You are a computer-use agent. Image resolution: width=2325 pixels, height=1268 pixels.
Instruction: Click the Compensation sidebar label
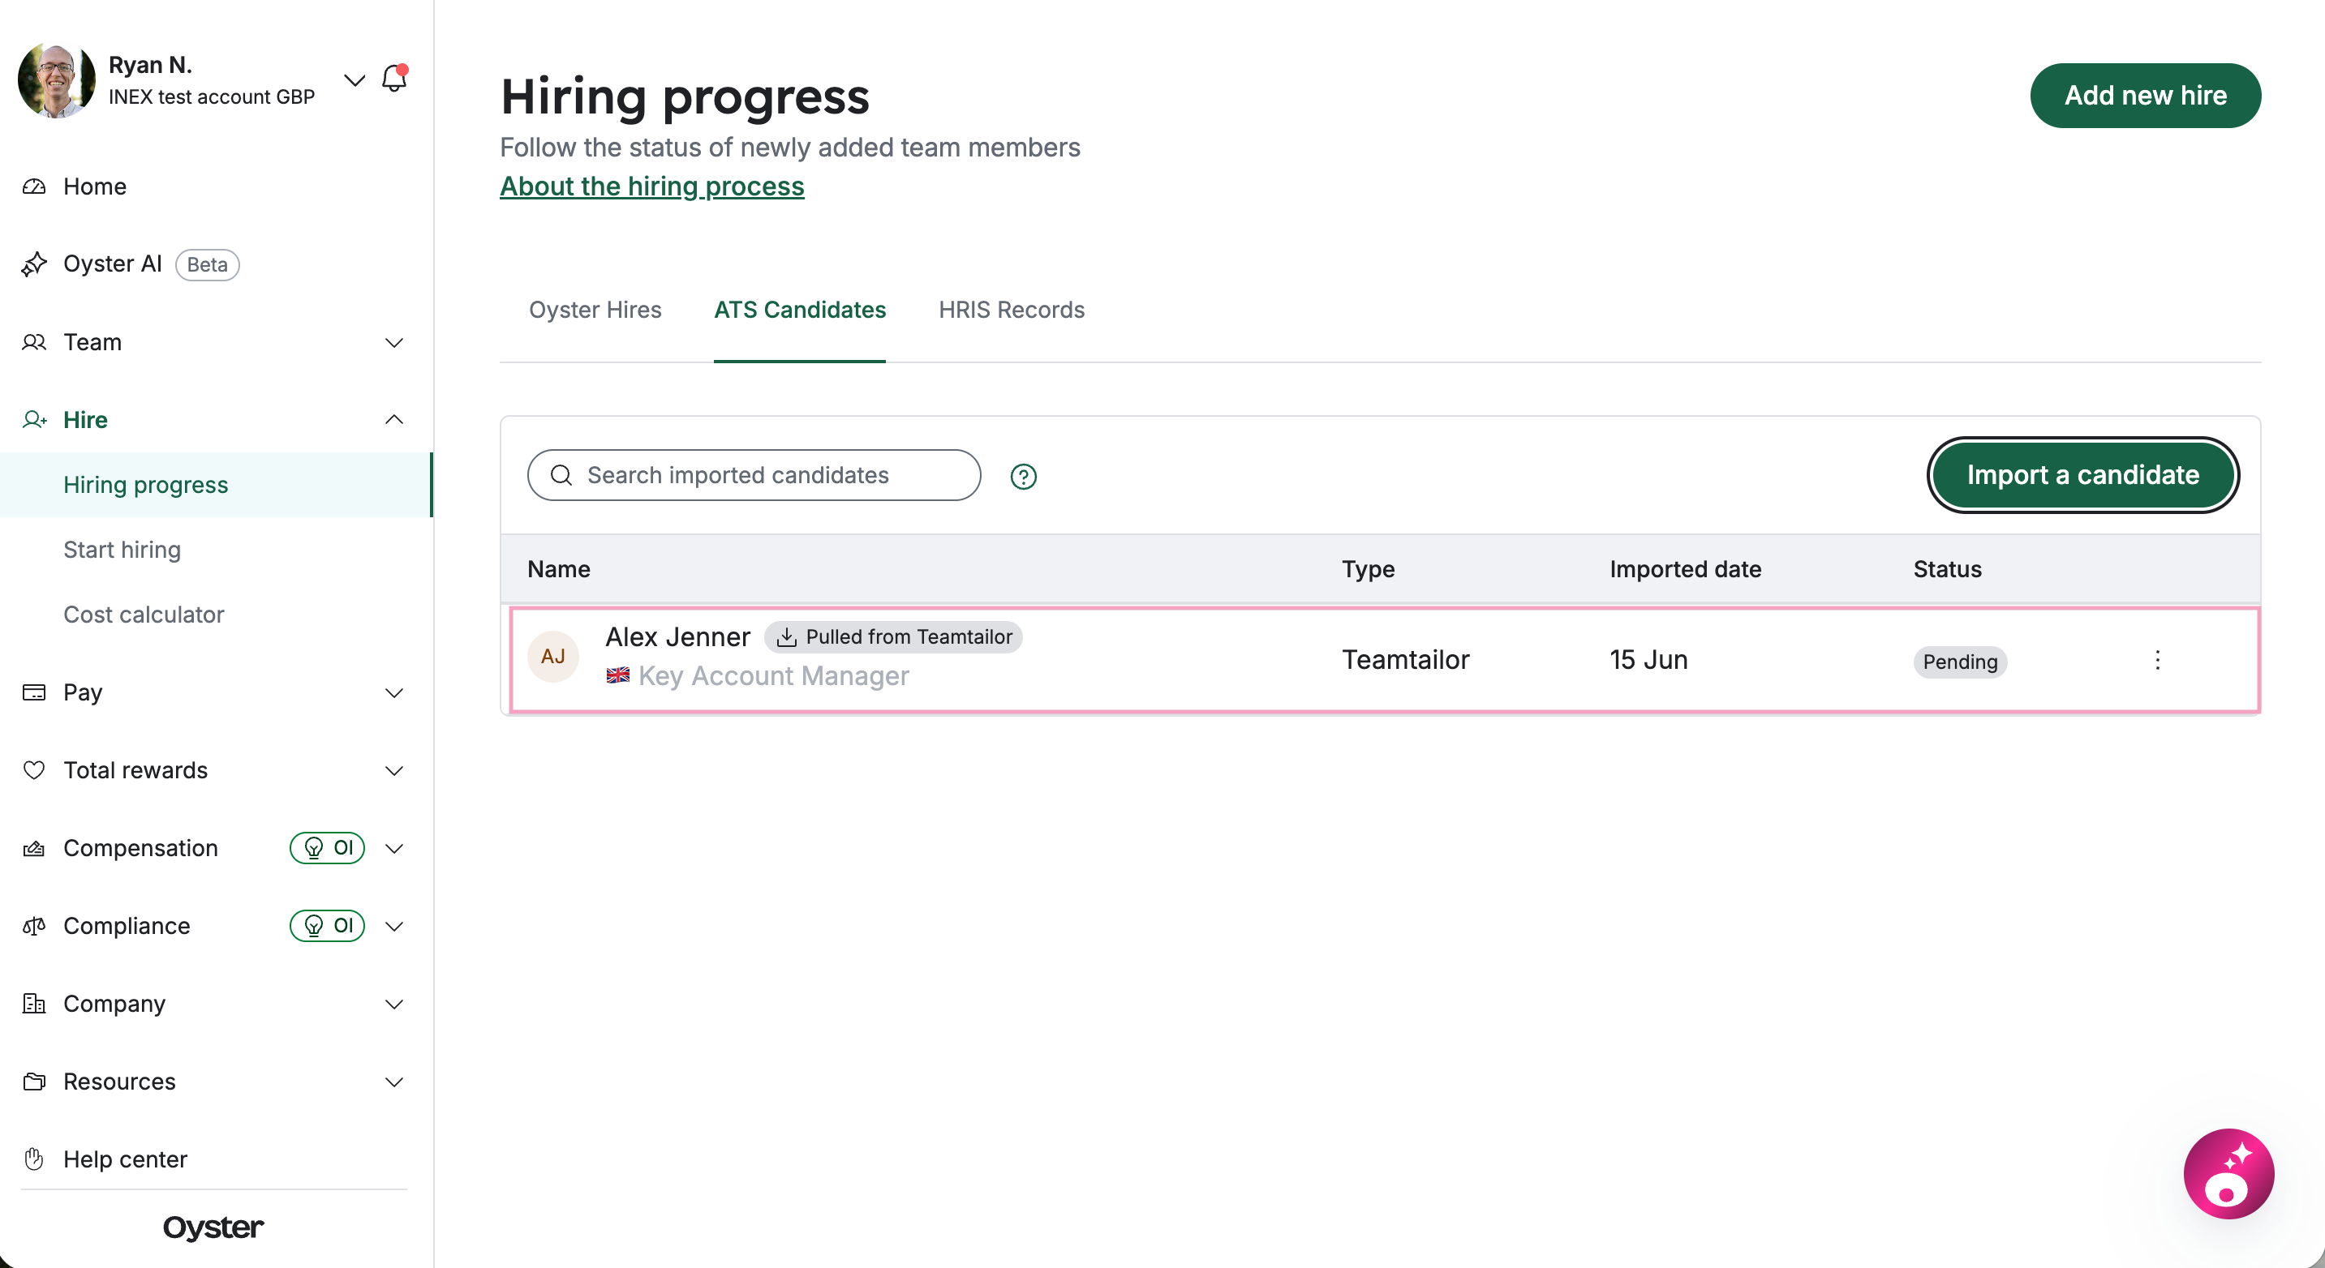click(140, 848)
